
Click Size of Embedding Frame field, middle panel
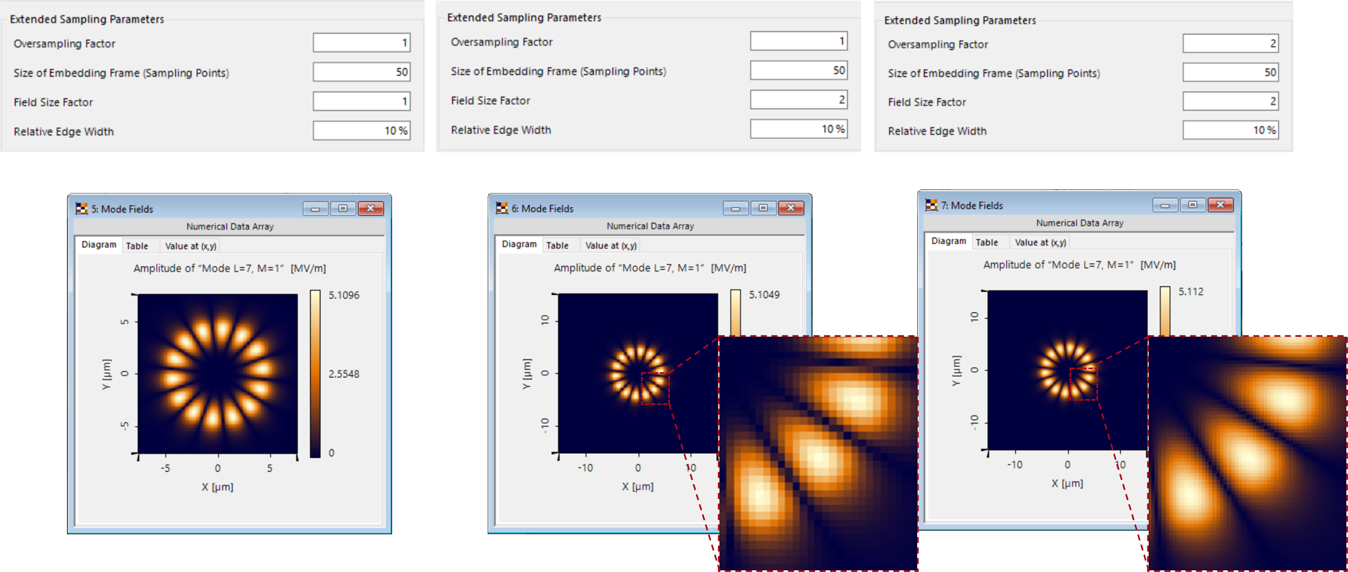799,71
